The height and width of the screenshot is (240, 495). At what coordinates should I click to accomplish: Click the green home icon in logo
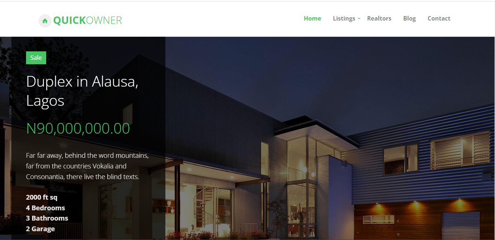coord(45,21)
